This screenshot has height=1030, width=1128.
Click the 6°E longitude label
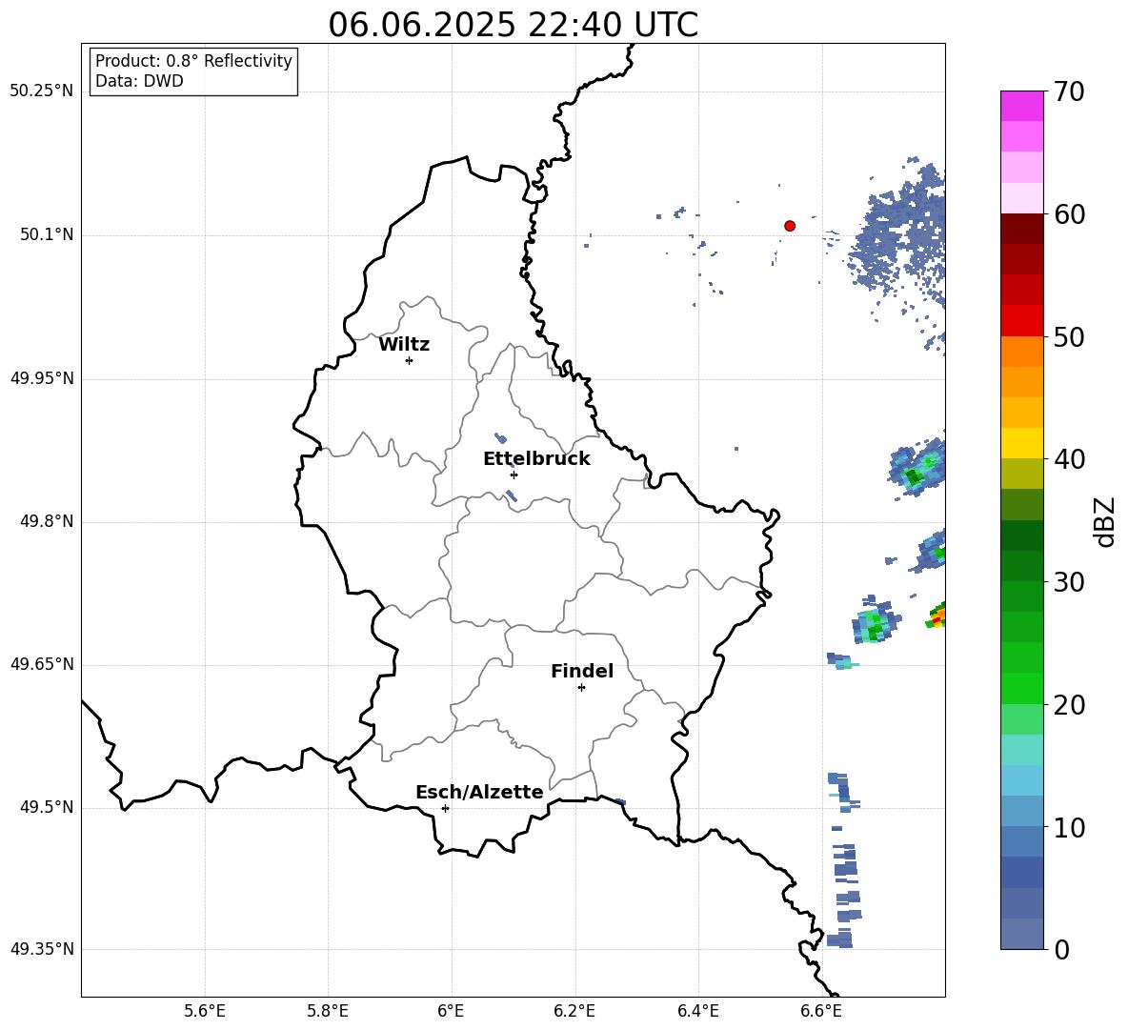click(451, 1011)
